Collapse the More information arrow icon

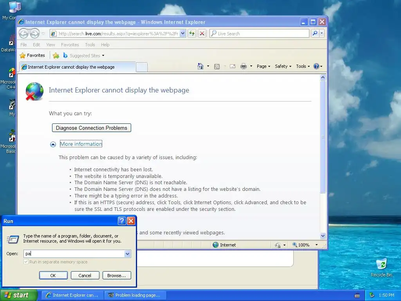tap(53, 144)
